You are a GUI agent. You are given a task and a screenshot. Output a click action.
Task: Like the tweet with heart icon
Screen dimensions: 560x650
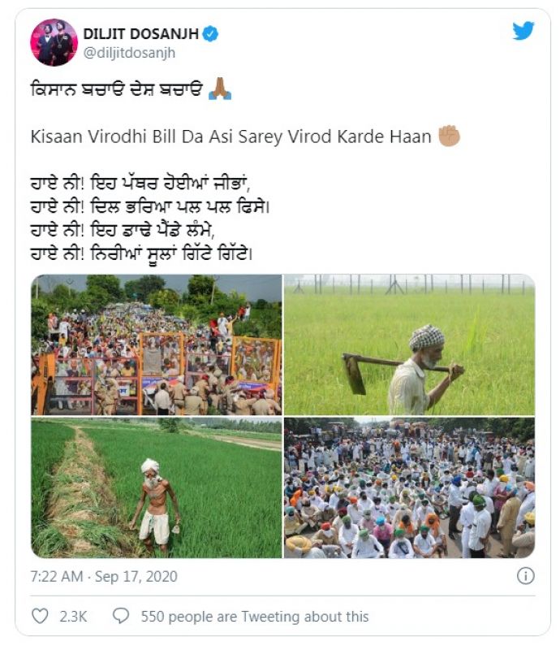tap(41, 616)
